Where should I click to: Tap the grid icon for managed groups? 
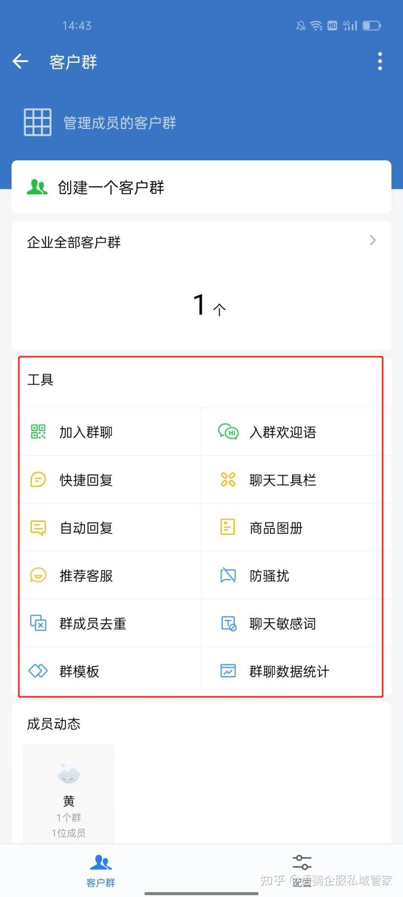[x=38, y=122]
